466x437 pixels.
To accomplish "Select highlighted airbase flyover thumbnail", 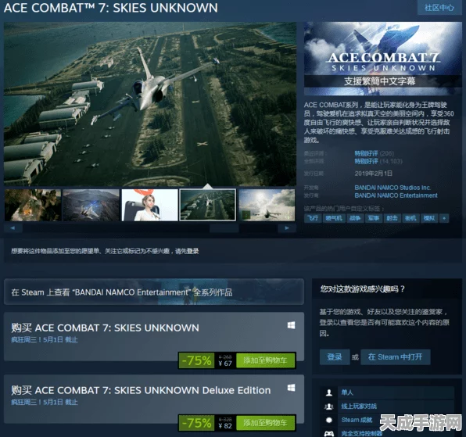I will [208, 205].
